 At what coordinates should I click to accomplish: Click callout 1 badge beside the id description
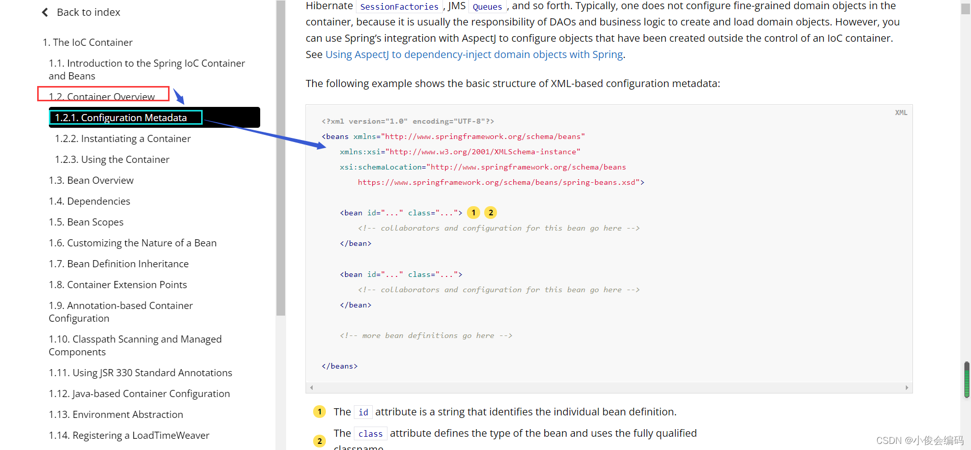tap(319, 412)
